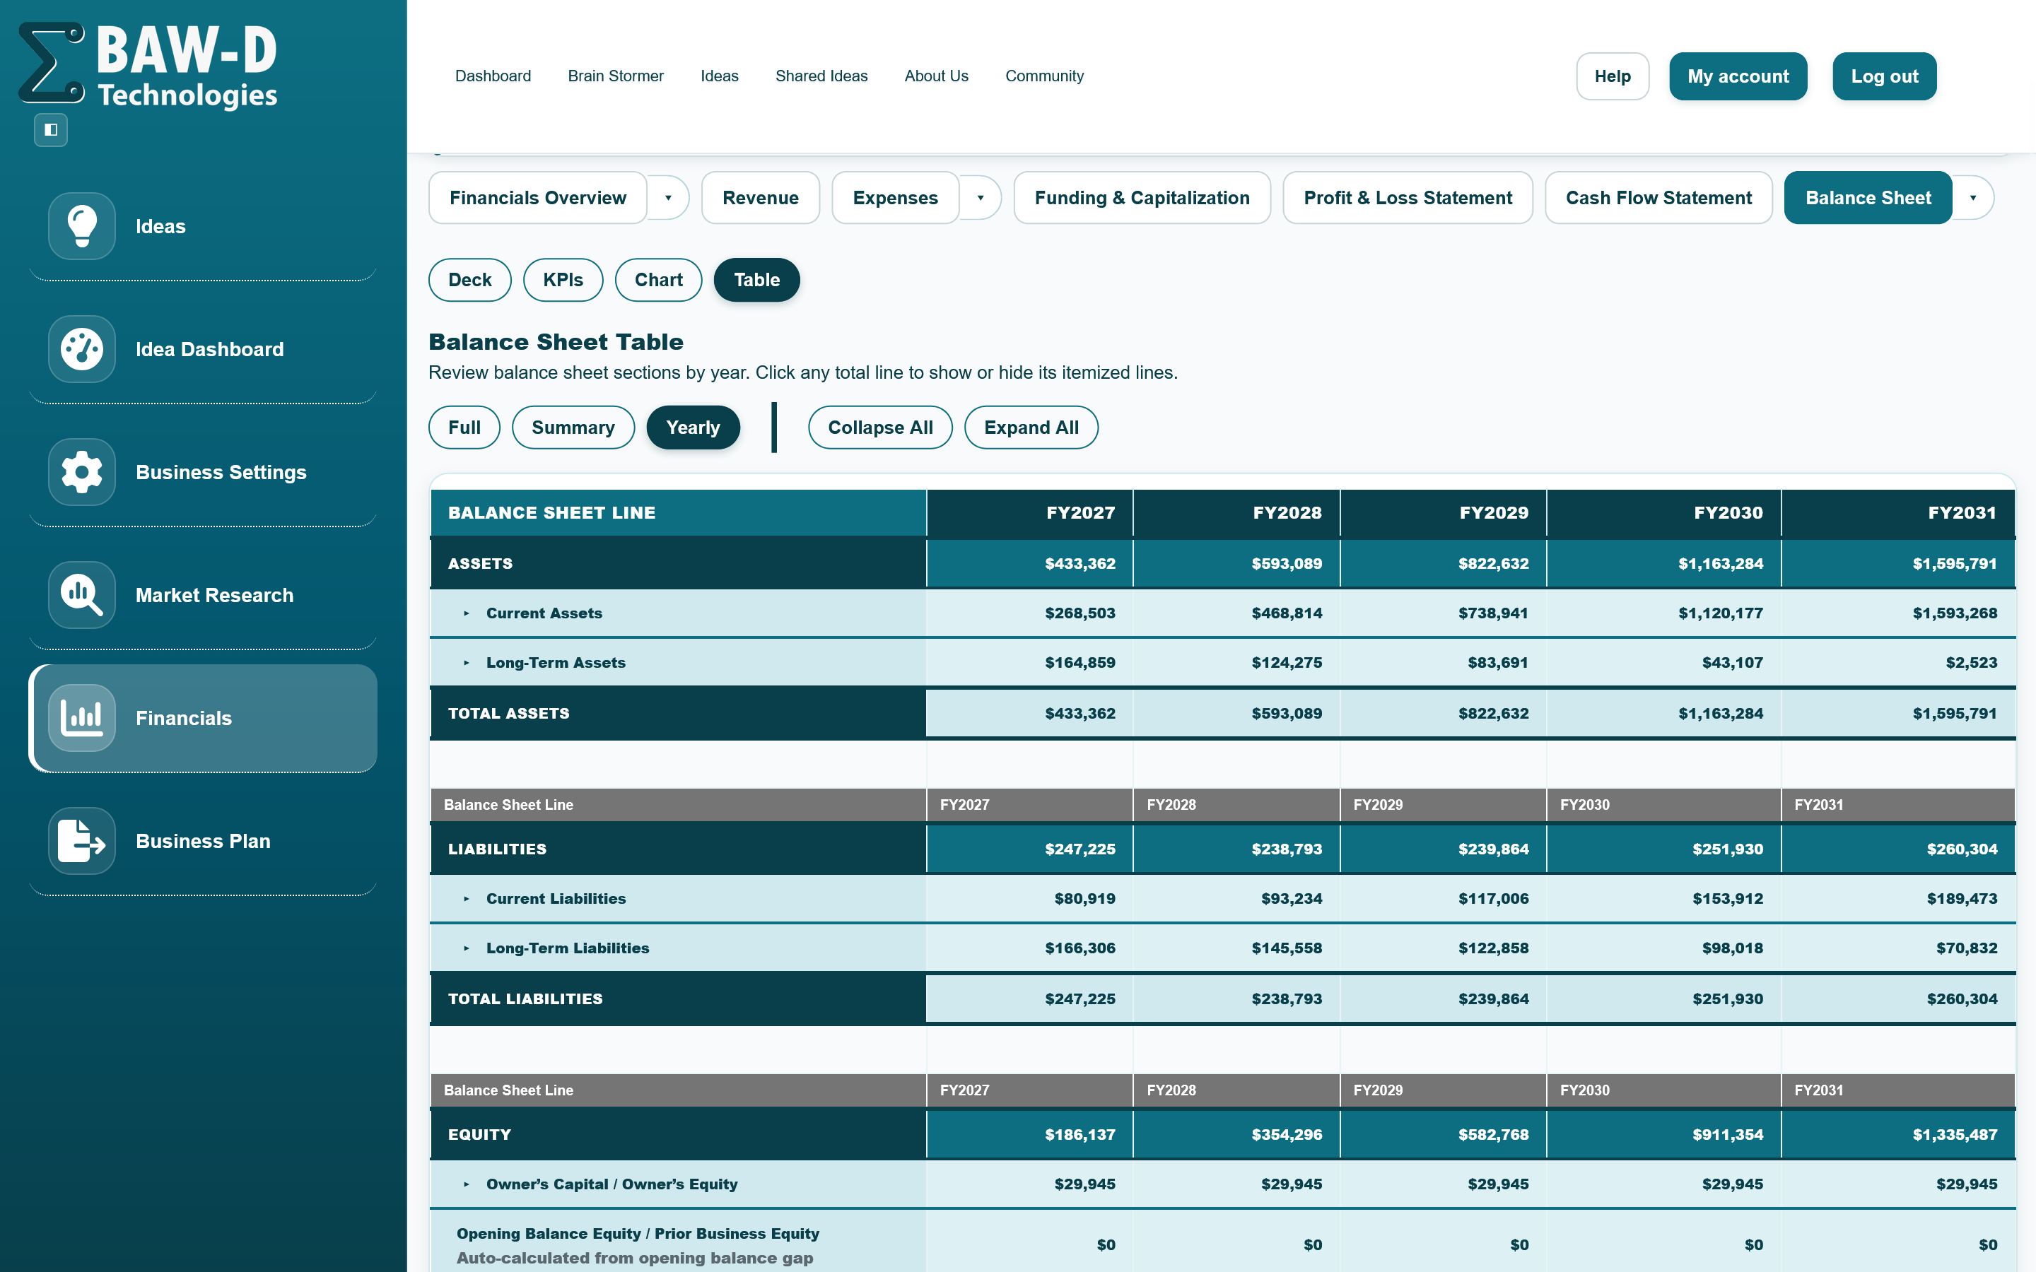
Task: Click the LIABILITIES section header row
Action: 1222,849
